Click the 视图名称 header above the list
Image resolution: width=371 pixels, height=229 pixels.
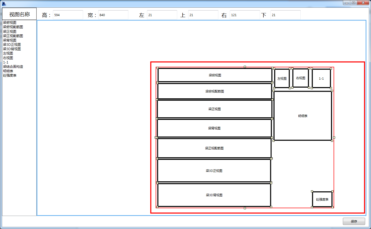click(x=19, y=14)
